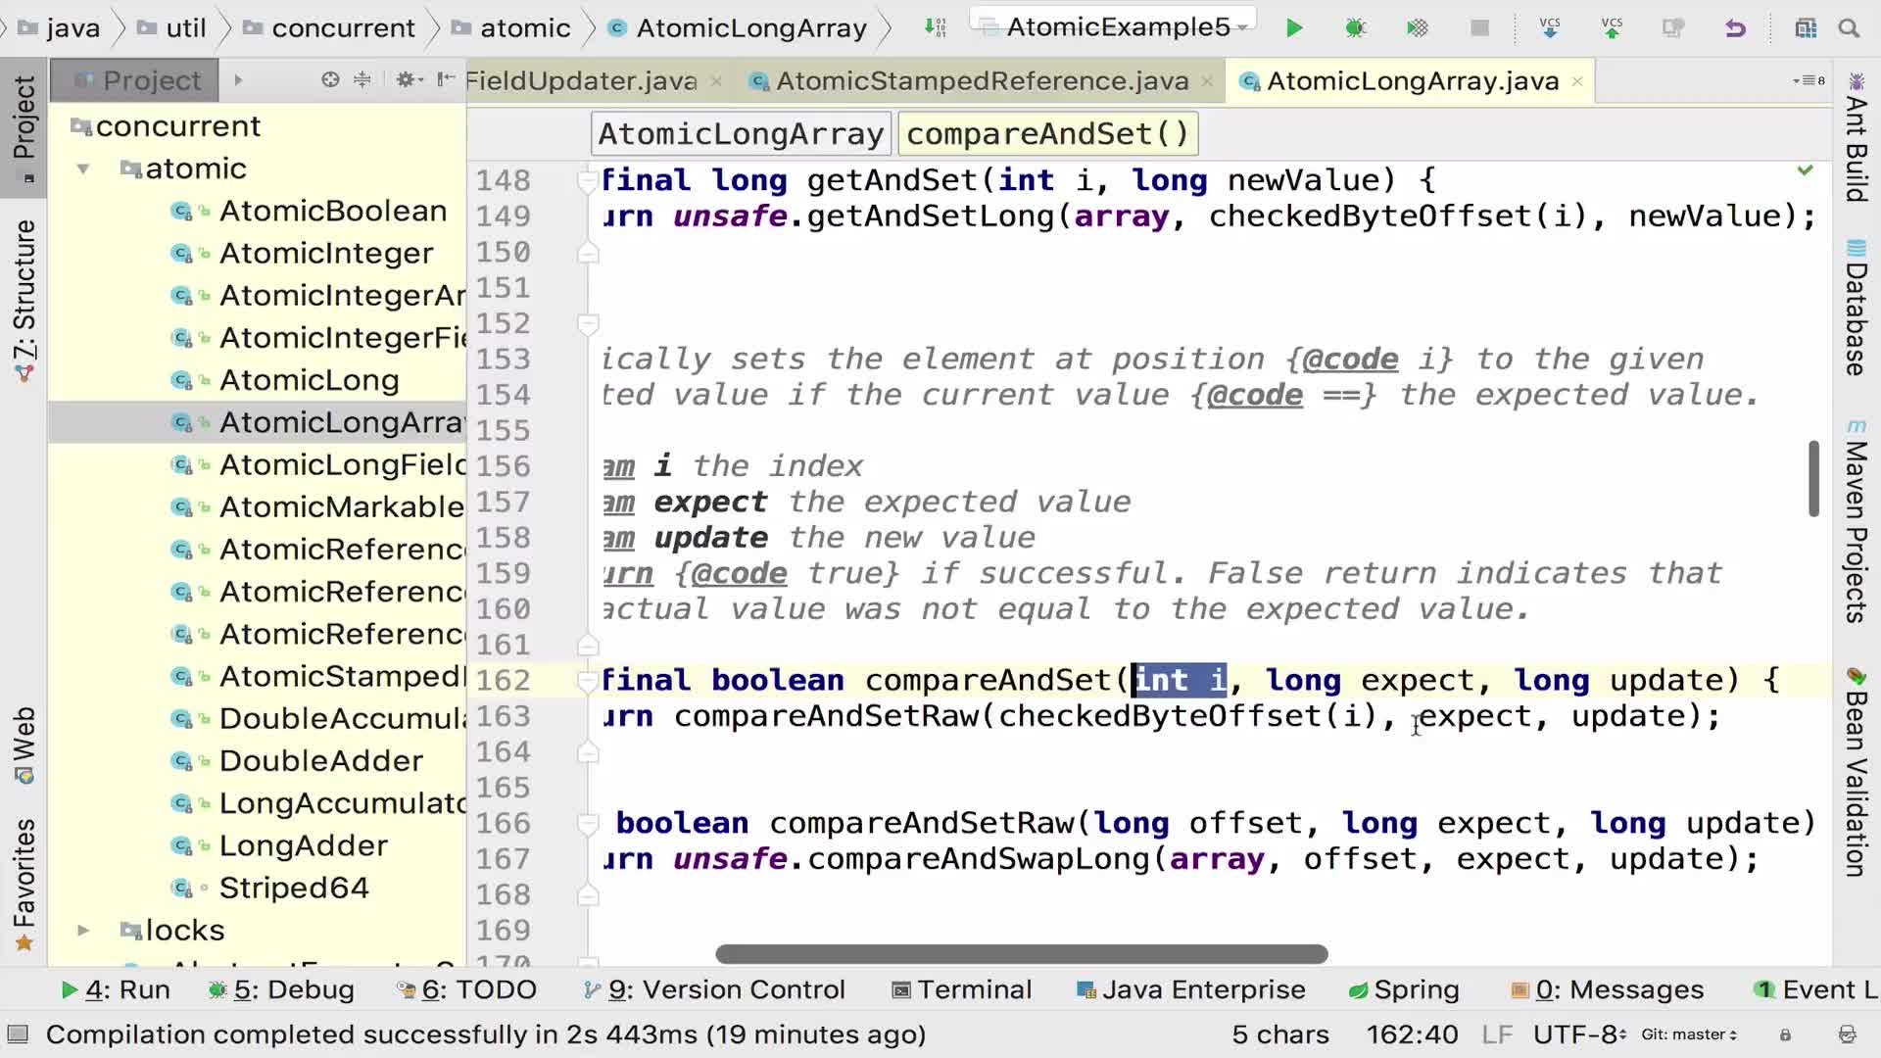The image size is (1881, 1058).
Task: Click the compareAndSet() breadcrumb button
Action: tap(1046, 134)
